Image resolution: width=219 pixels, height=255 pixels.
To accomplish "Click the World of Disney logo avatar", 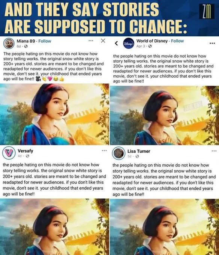I will 129,43.
